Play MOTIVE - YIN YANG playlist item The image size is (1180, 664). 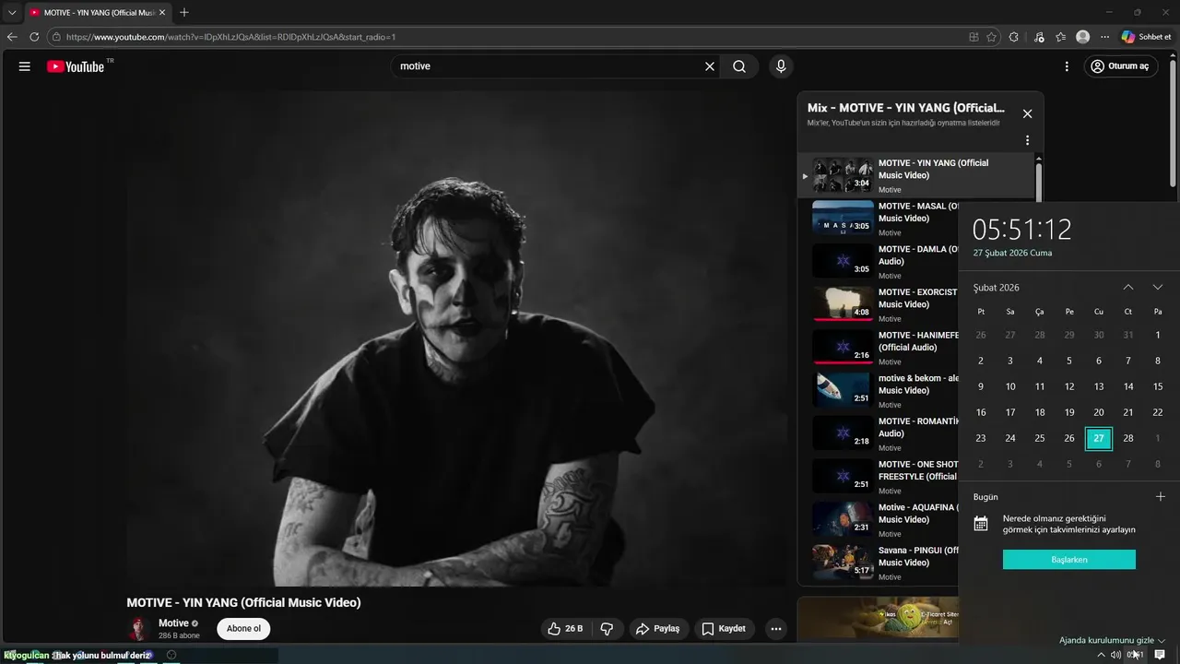916,175
